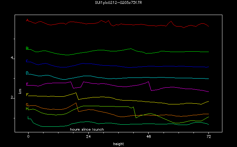
Task: Click the 0 tick on the x-axis
Action: coord(29,137)
